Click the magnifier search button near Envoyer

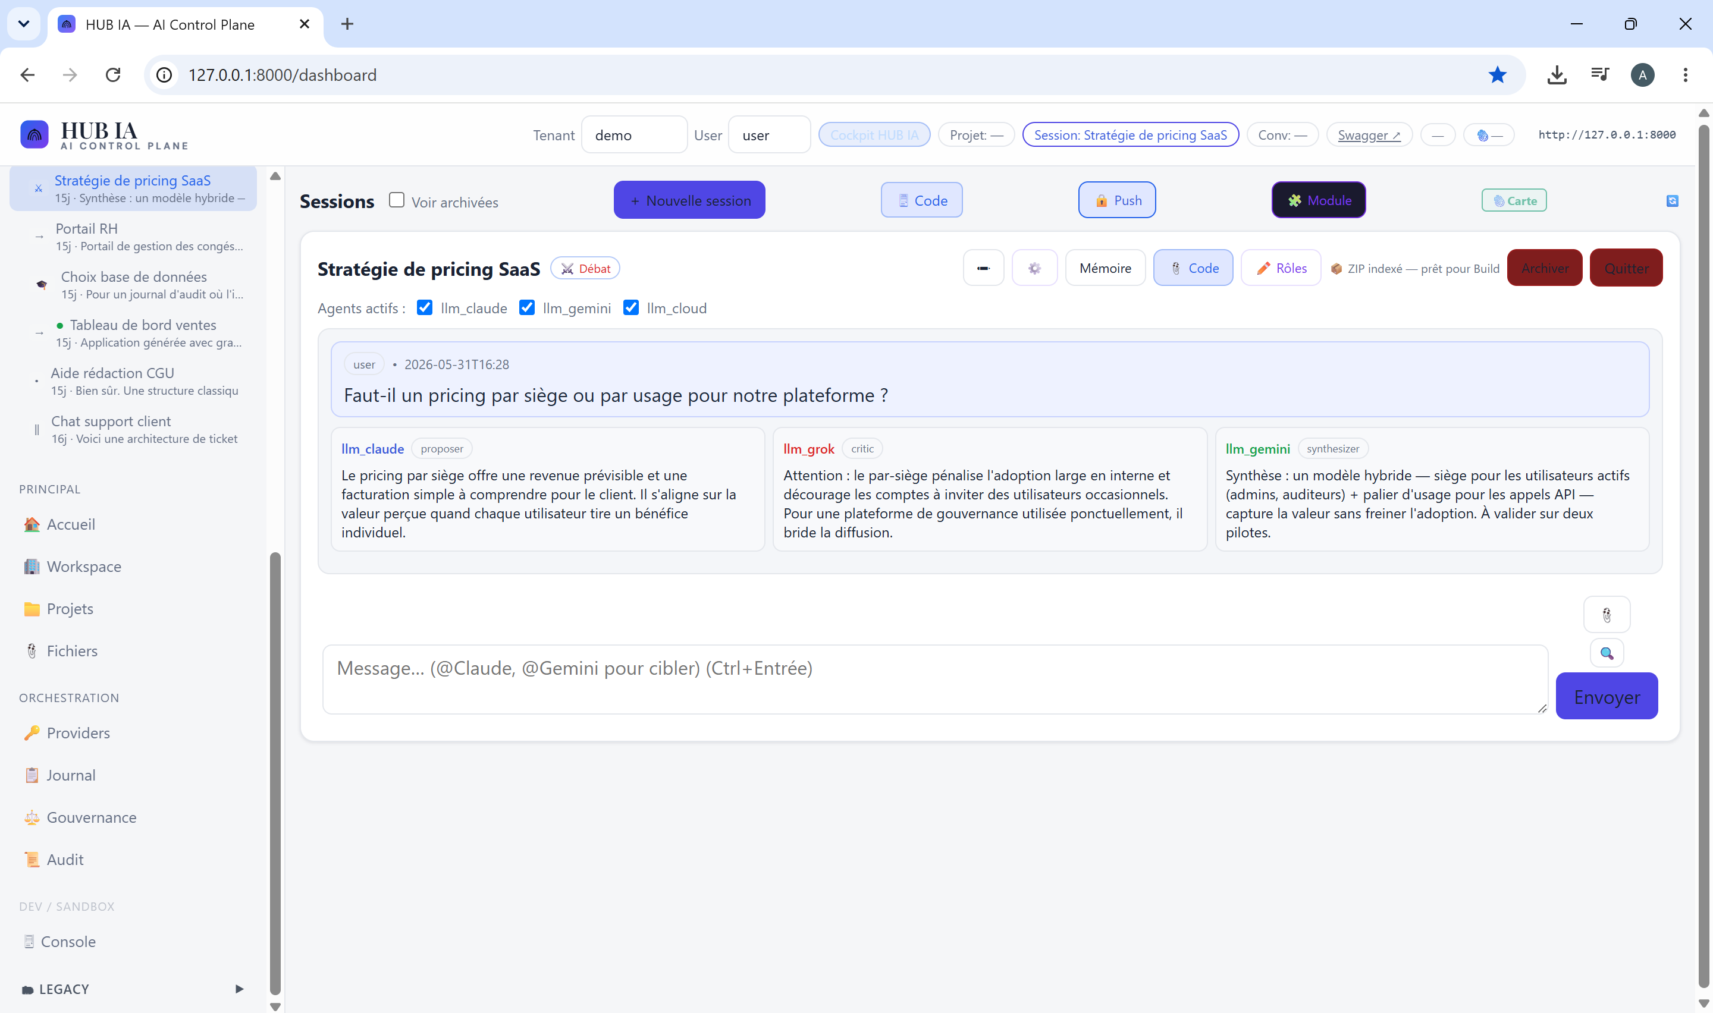tap(1607, 653)
